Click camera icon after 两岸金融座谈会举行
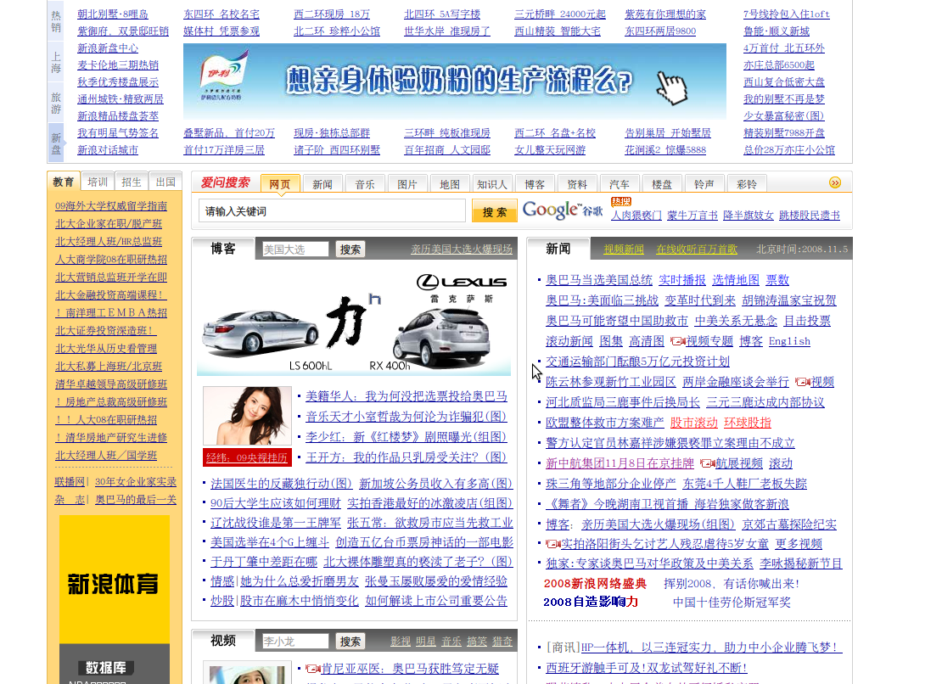Viewport: 942px width, 684px height. point(803,382)
